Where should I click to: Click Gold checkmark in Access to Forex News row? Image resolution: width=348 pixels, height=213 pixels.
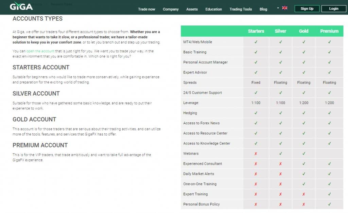coord(303,123)
